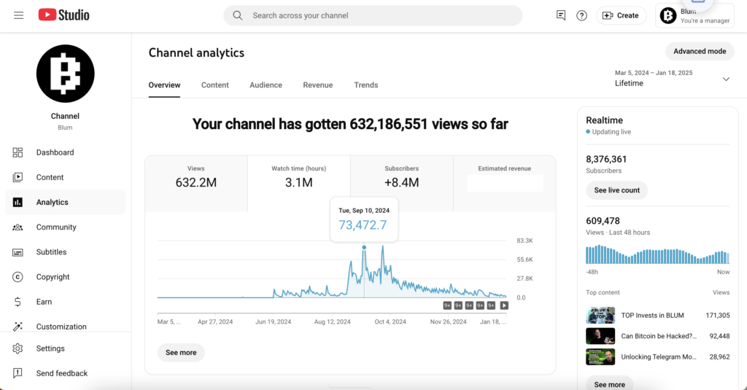747x390 pixels.
Task: Click the chart play marker button
Action: pos(504,305)
